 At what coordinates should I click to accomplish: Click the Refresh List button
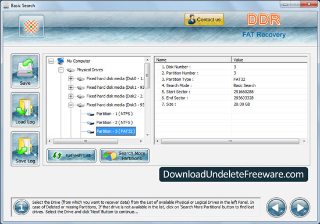coord(72,156)
